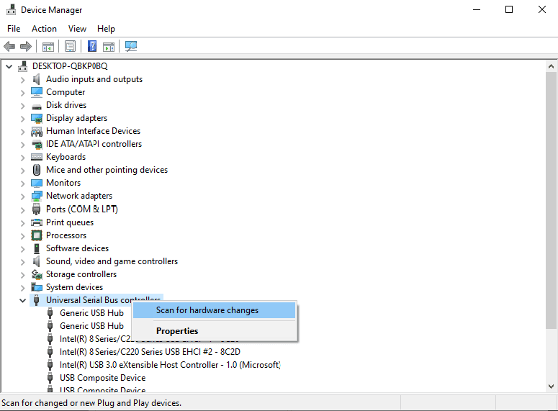Select Mice and other pointing devices
This screenshot has height=411, width=558.
[107, 170]
